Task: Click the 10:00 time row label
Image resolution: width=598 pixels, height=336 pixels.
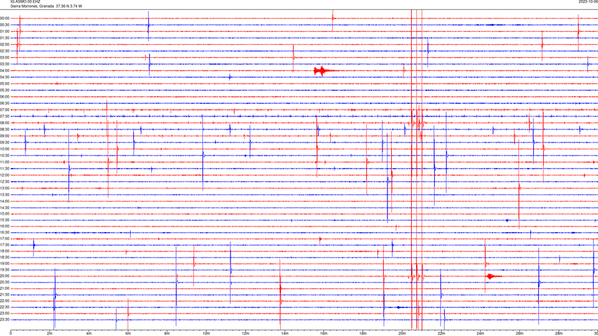Action: coord(4,149)
